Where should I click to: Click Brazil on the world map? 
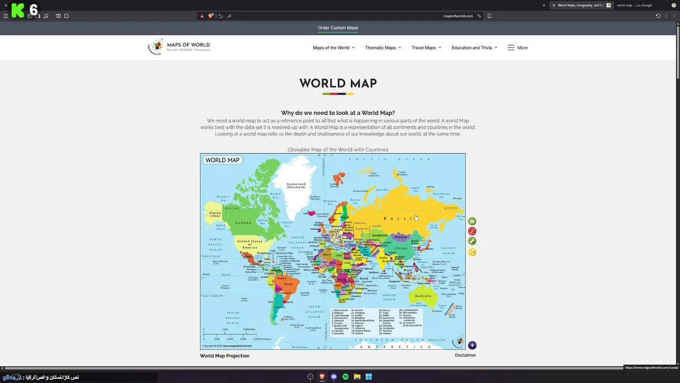point(288,284)
